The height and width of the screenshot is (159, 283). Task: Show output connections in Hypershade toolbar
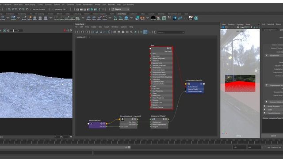pos(87,32)
